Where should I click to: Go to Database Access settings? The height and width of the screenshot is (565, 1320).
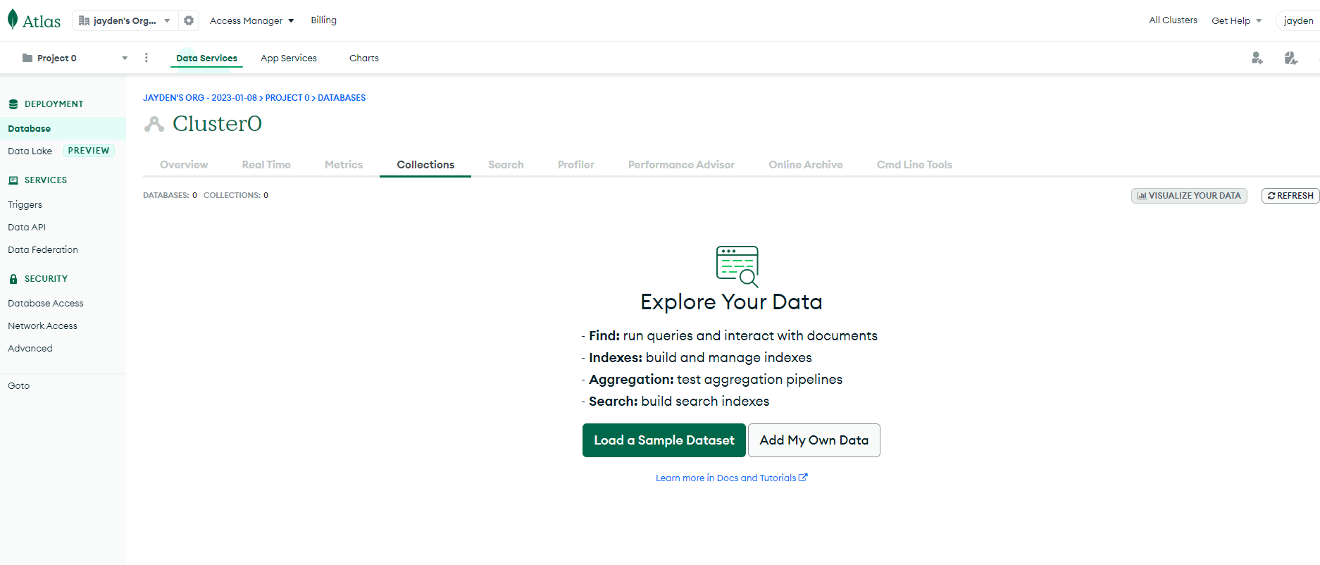[46, 303]
